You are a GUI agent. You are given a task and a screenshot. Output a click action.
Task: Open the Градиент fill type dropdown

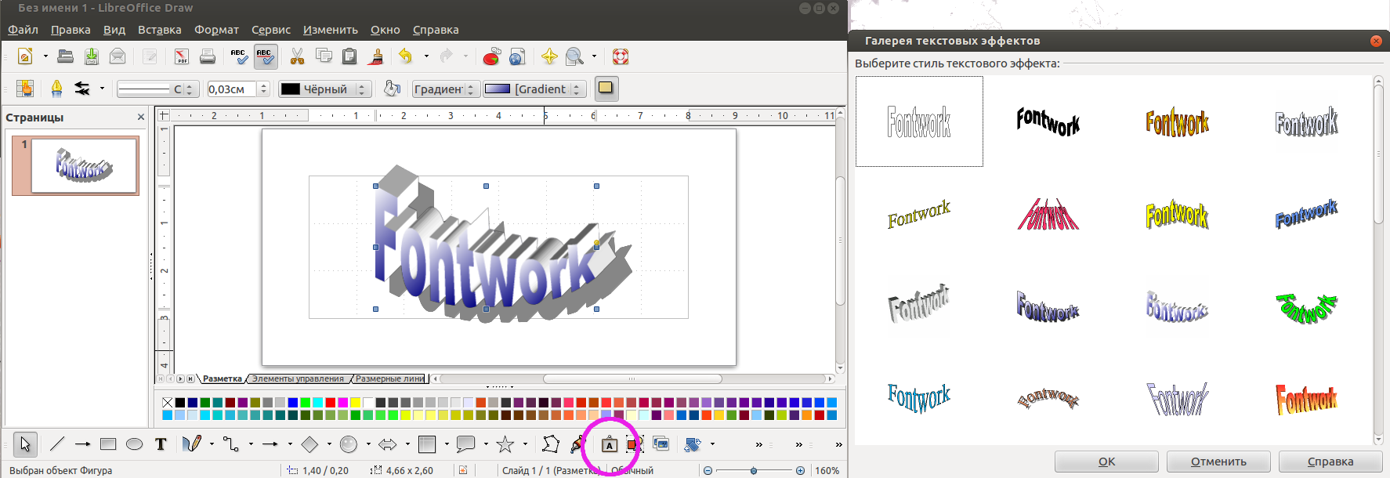point(445,89)
